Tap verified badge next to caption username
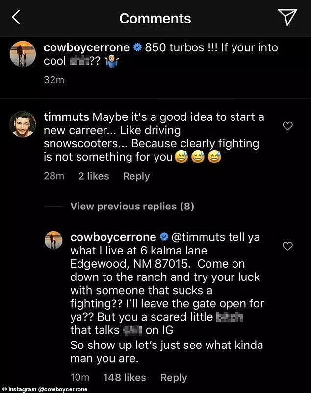Viewport: 311px width, 393px height. [139, 47]
